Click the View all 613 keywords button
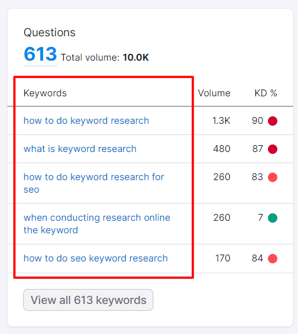Viewport: 298px width, 334px height. point(88,300)
